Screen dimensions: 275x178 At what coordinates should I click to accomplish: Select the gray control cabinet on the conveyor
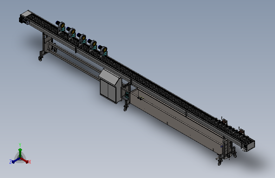[110, 86]
